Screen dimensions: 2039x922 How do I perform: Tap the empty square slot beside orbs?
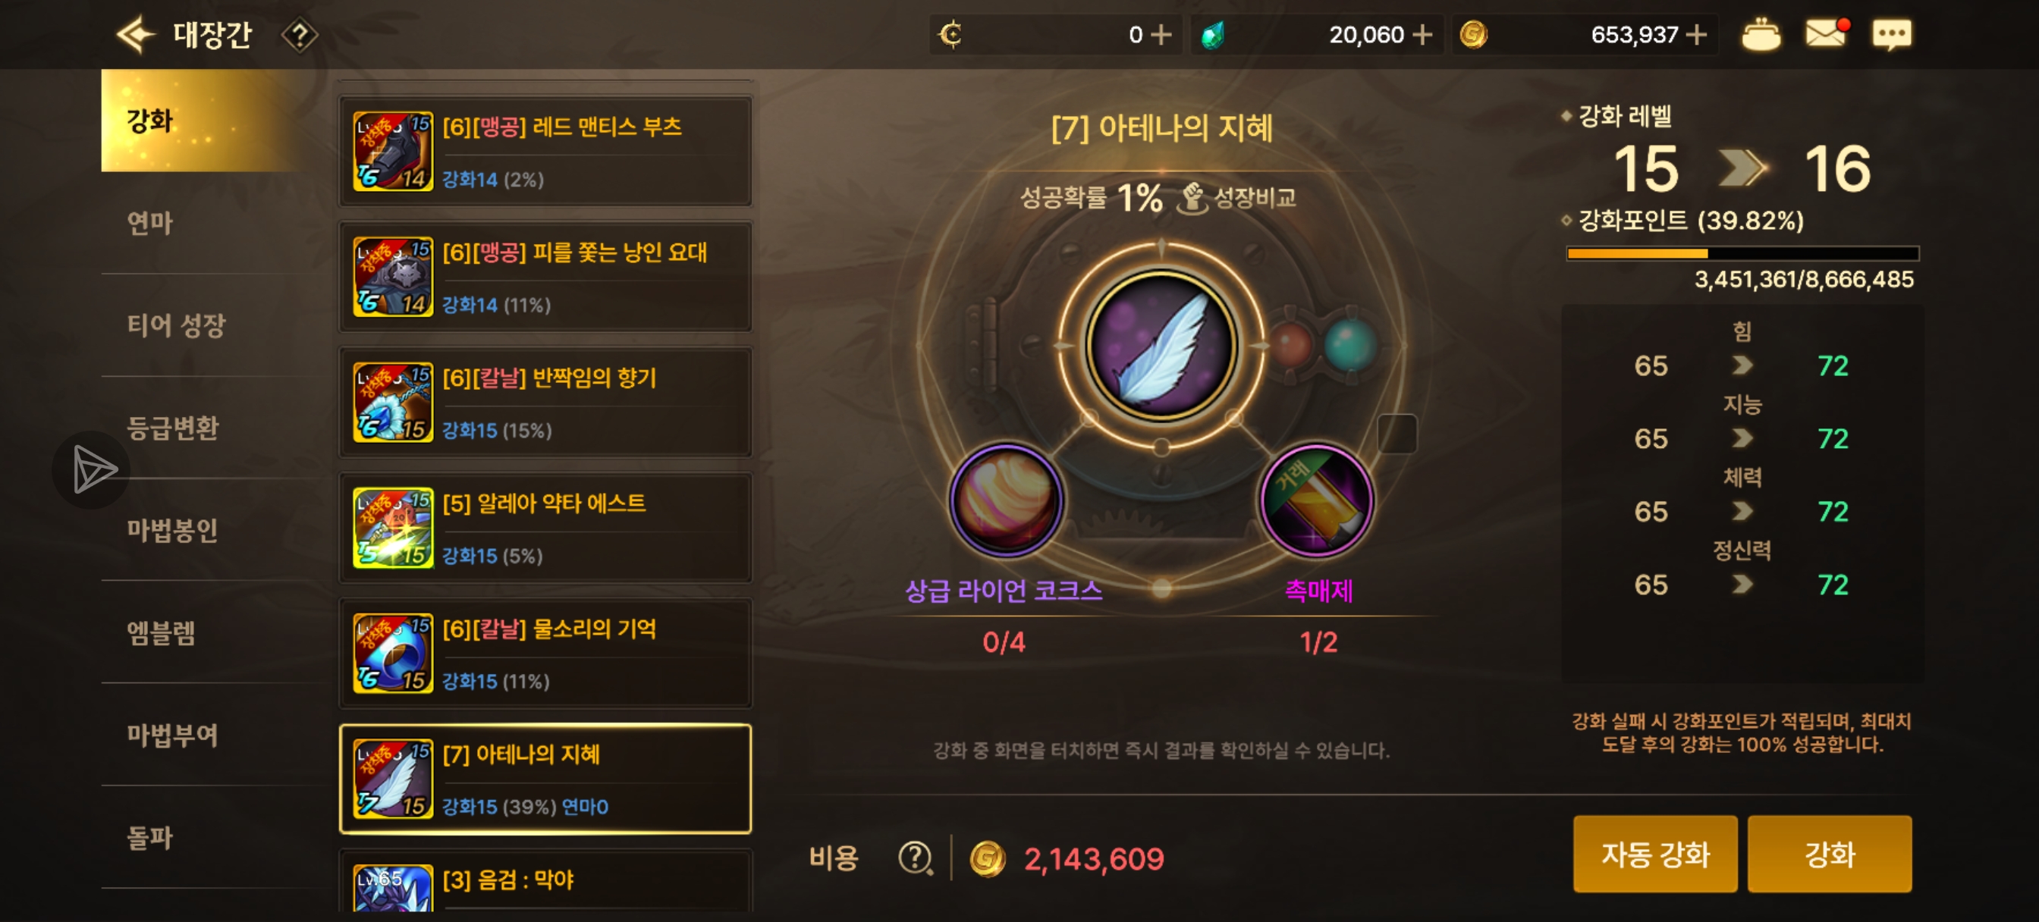(x=1397, y=434)
